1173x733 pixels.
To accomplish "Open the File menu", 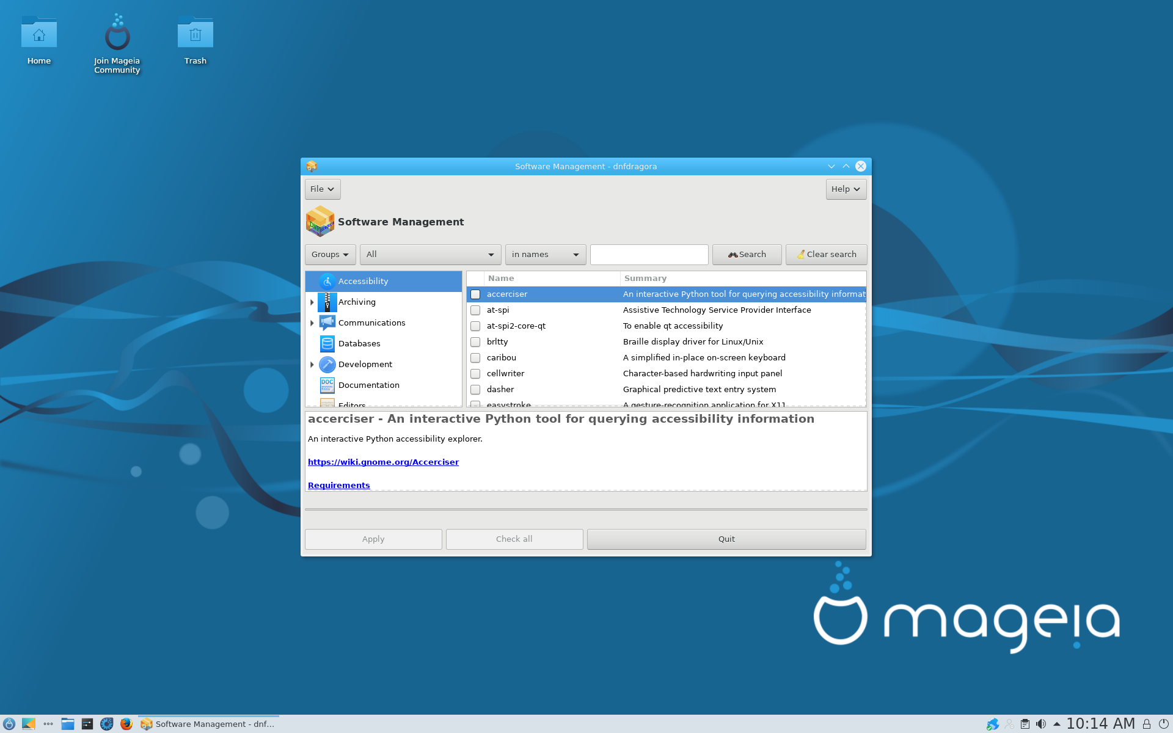I will 323,189.
